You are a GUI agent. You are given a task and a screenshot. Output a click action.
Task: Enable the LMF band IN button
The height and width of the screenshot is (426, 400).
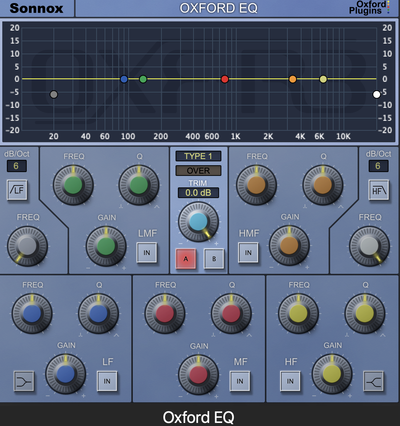click(147, 253)
